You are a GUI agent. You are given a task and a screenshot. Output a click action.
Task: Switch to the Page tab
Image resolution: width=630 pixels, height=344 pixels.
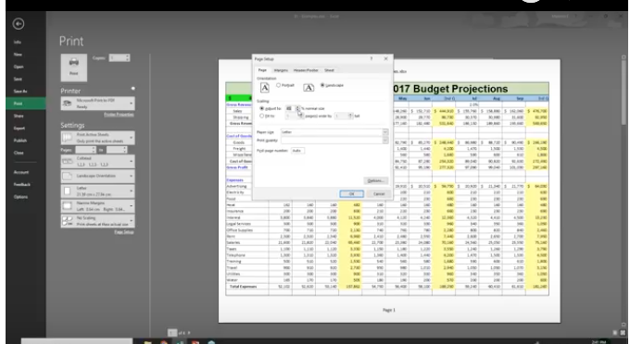[x=262, y=70]
